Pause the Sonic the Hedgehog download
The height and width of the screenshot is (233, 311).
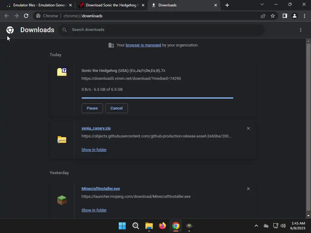coord(92,108)
